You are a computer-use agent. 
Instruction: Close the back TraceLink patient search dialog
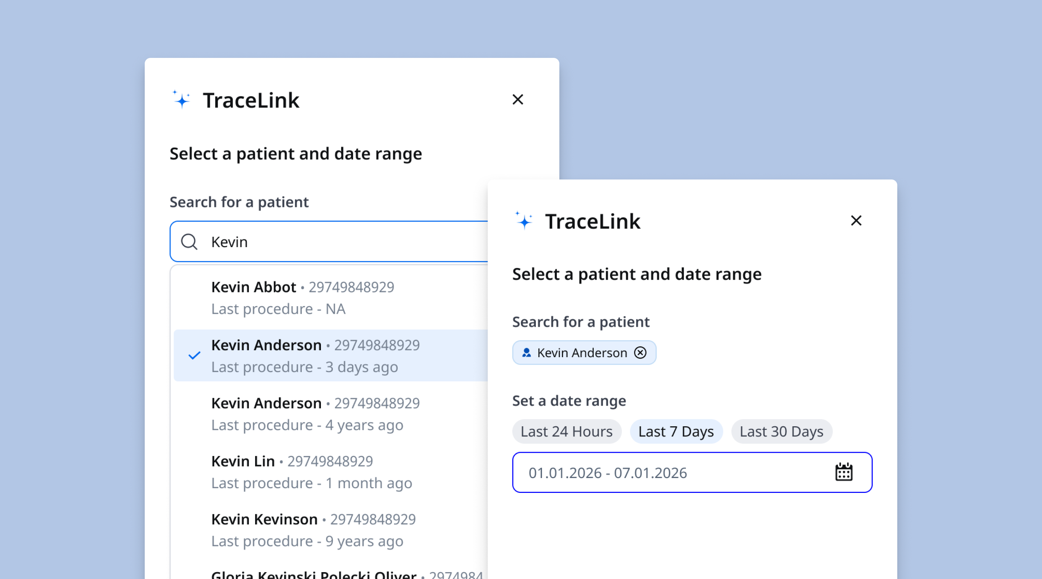(518, 100)
